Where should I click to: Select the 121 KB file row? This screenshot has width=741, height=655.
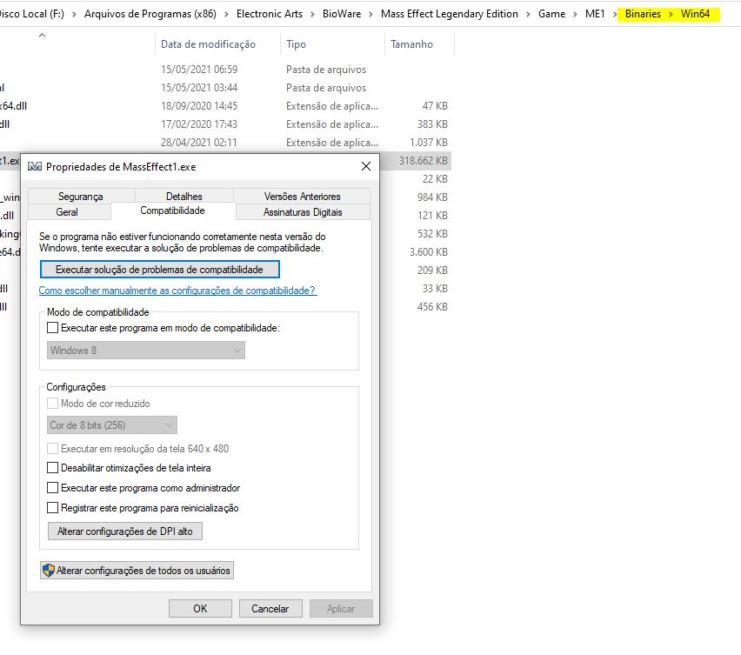(416, 216)
